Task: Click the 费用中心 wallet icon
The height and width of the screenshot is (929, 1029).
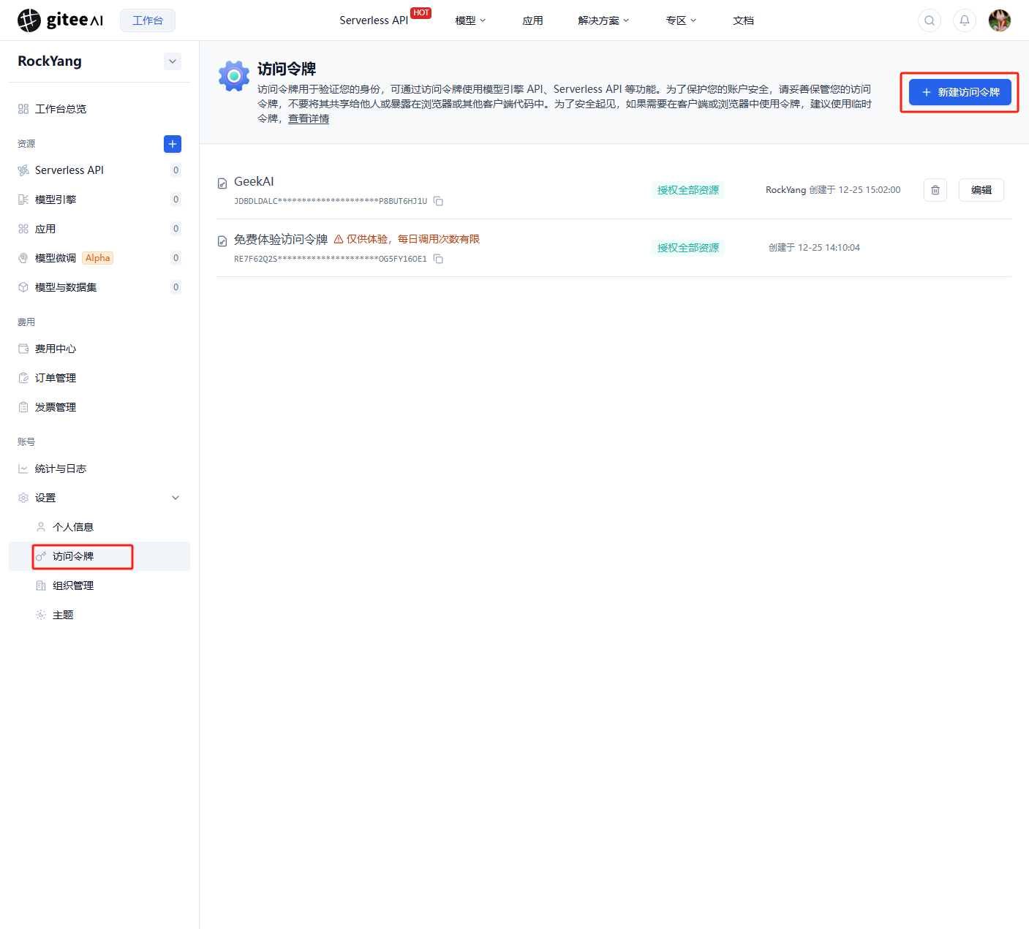Action: click(x=23, y=349)
